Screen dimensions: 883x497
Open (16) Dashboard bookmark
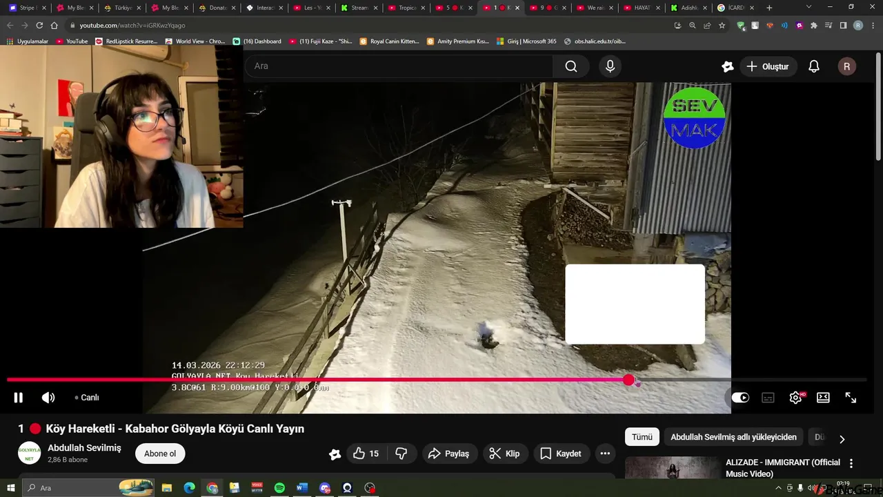click(257, 41)
